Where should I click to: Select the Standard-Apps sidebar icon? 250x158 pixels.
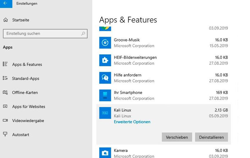(5, 78)
